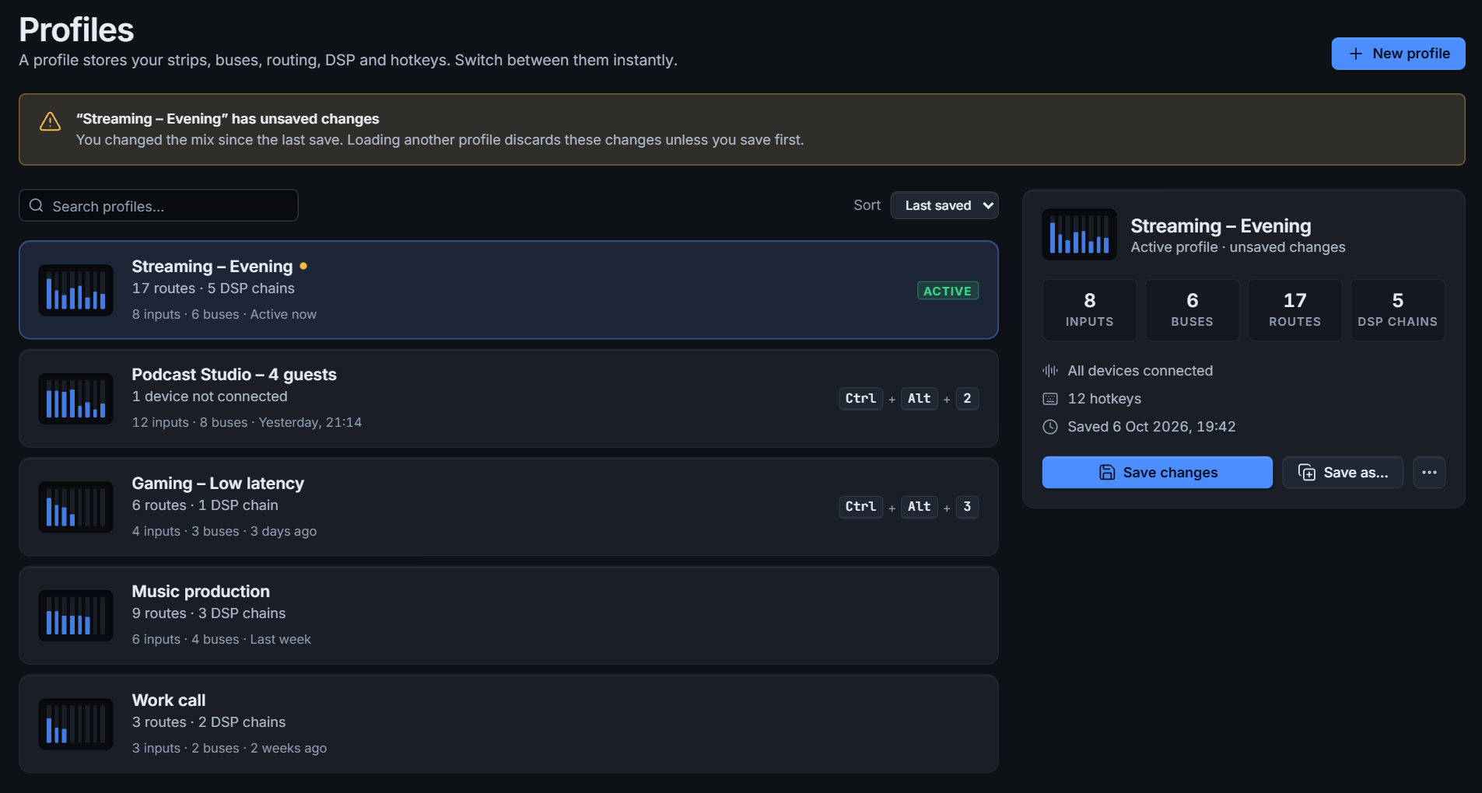Screen dimensions: 1482x793
Task: Click the Work call mixer thumbnail
Action: (76, 724)
